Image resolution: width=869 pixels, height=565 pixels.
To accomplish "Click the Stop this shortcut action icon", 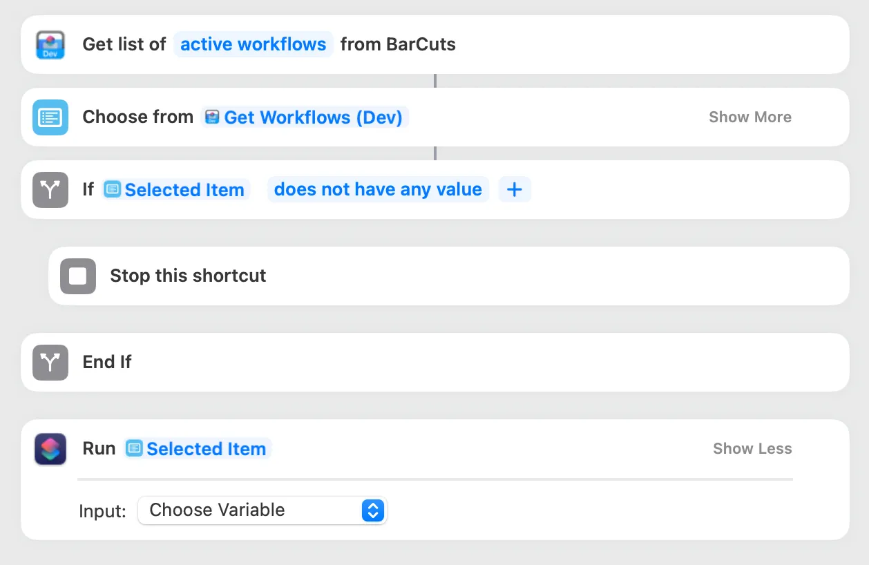I will click(x=77, y=276).
